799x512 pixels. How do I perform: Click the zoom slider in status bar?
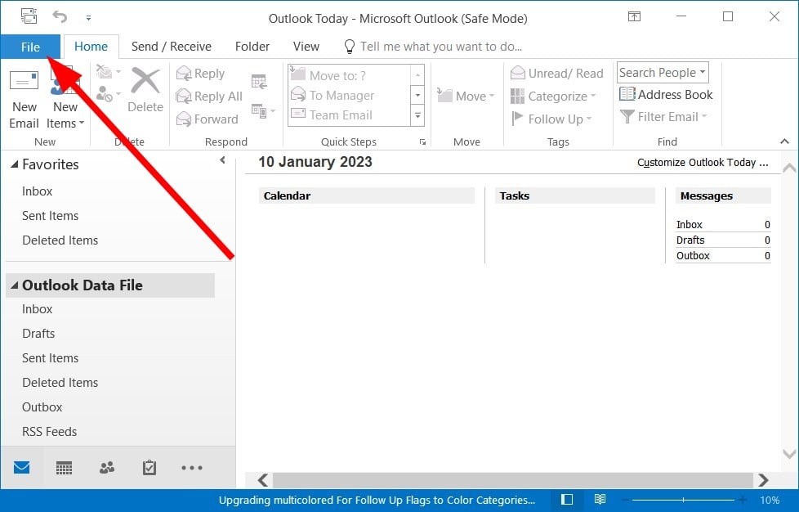tap(683, 500)
